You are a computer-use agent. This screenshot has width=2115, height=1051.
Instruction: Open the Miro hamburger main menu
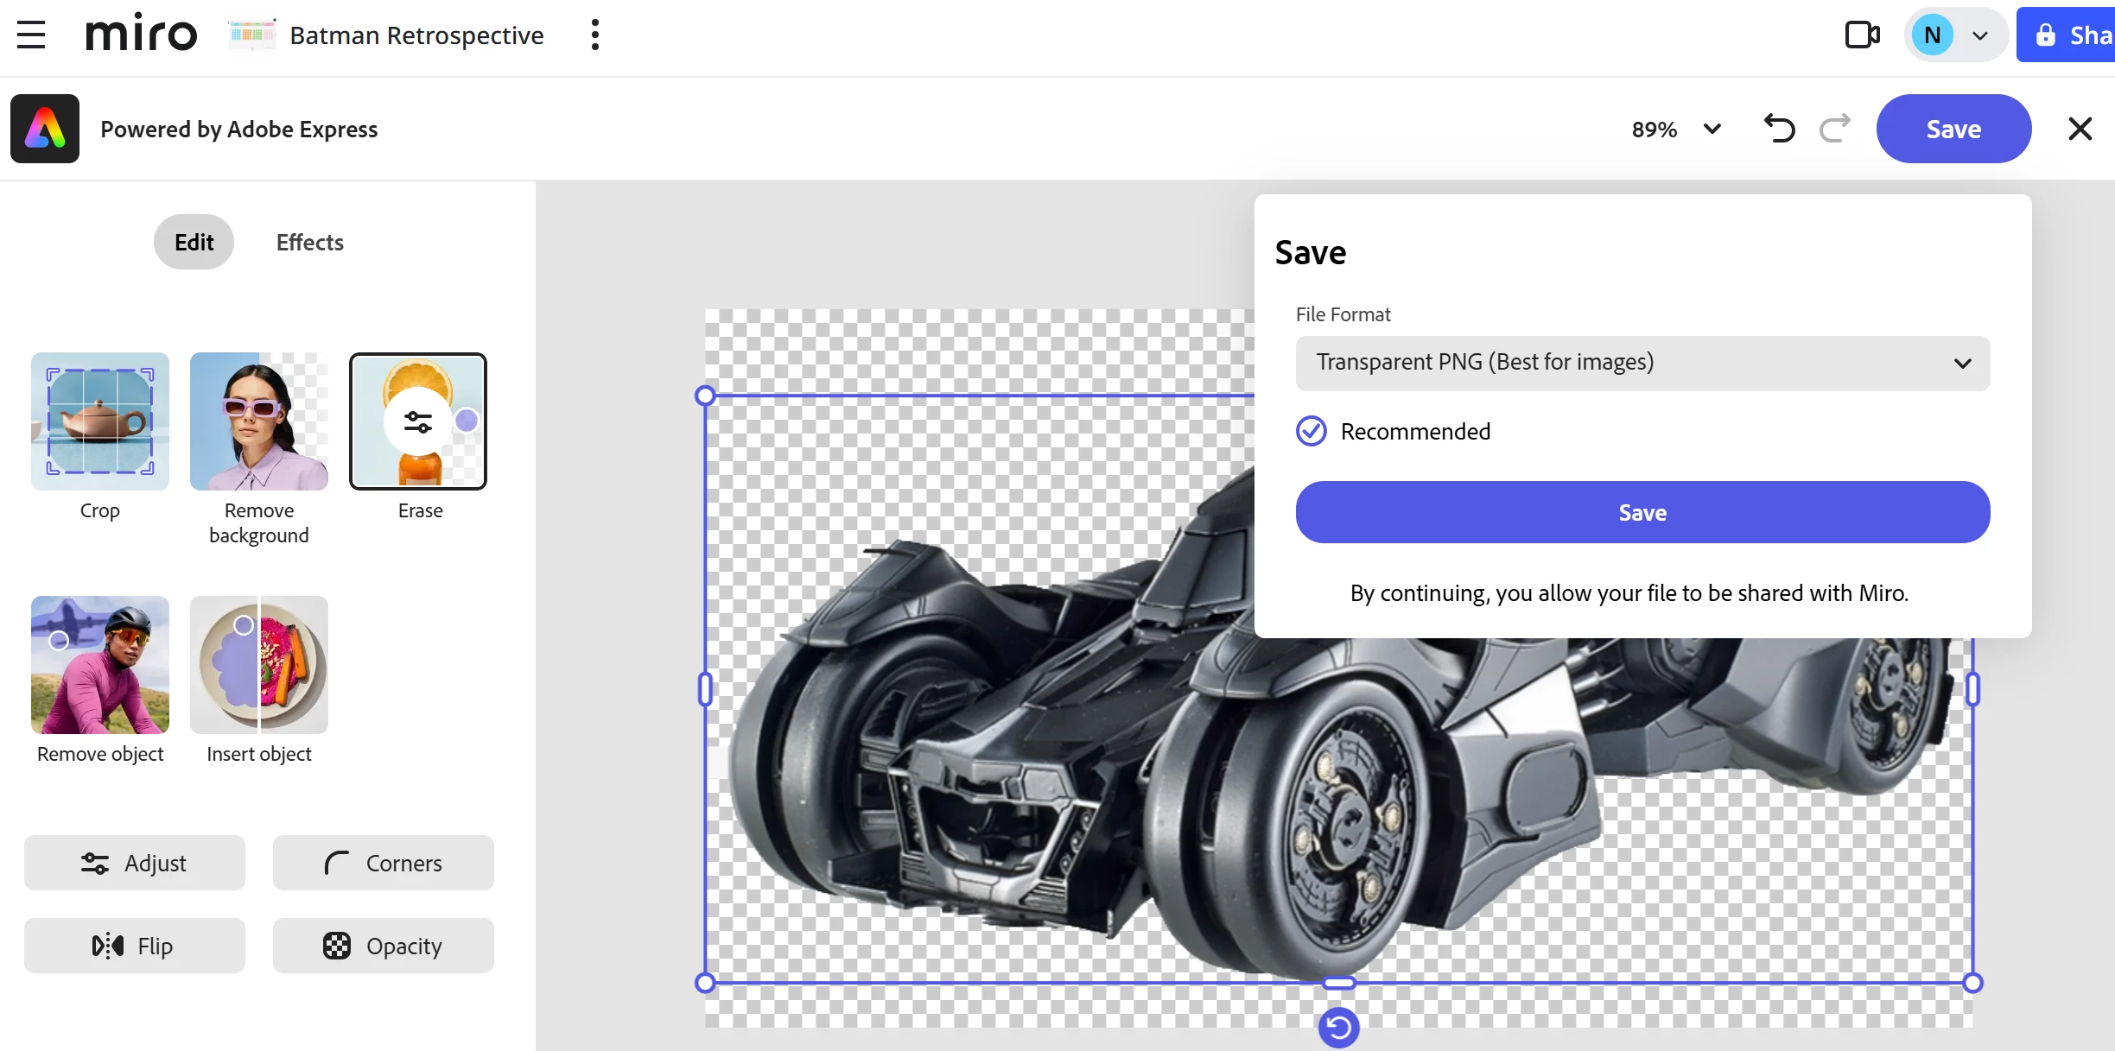31,35
